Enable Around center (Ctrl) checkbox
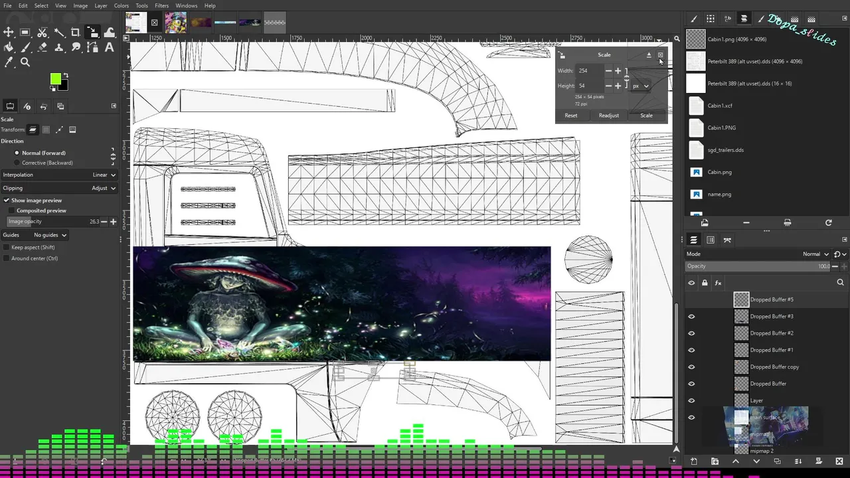The height and width of the screenshot is (478, 850). [31, 258]
